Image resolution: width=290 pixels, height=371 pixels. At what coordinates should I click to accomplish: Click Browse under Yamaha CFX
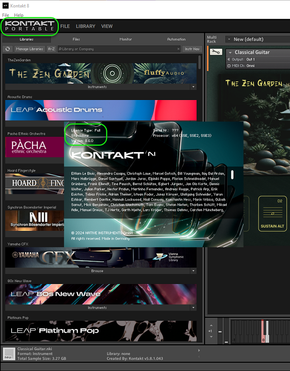[x=97, y=271]
